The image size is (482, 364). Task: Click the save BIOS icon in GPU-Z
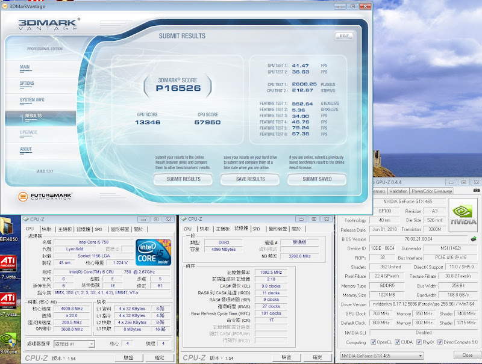(474, 238)
